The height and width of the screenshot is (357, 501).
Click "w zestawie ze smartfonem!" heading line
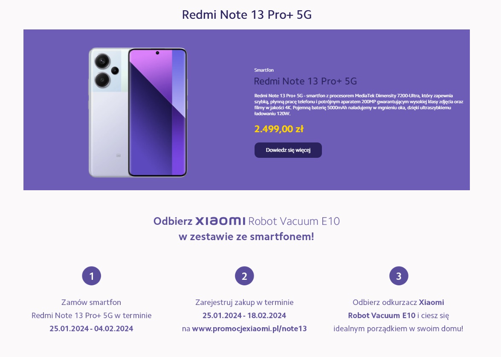(246, 236)
